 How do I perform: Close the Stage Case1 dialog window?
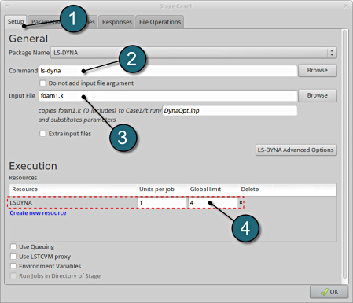point(346,6)
